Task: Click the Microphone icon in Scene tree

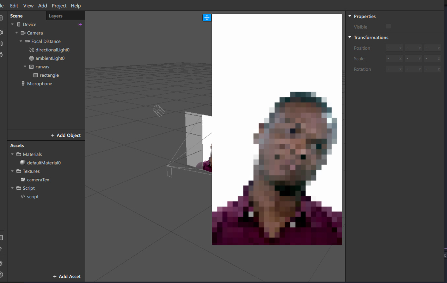Action: [23, 84]
